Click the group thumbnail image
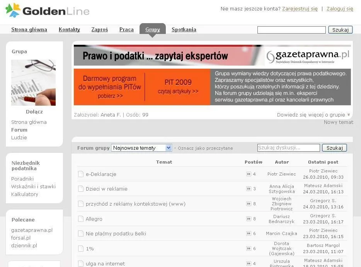Image resolution: width=361 pixels, height=267 pixels. coord(33,83)
